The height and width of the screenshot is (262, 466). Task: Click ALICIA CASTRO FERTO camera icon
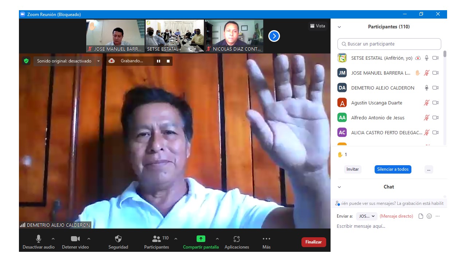coord(435,132)
